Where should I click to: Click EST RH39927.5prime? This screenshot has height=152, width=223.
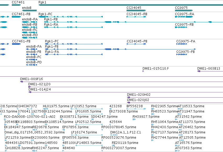coord(146,117)
